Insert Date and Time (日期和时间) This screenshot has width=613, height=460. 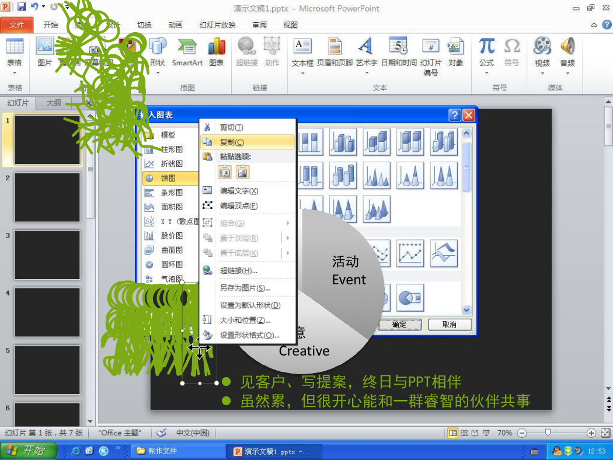tap(399, 52)
